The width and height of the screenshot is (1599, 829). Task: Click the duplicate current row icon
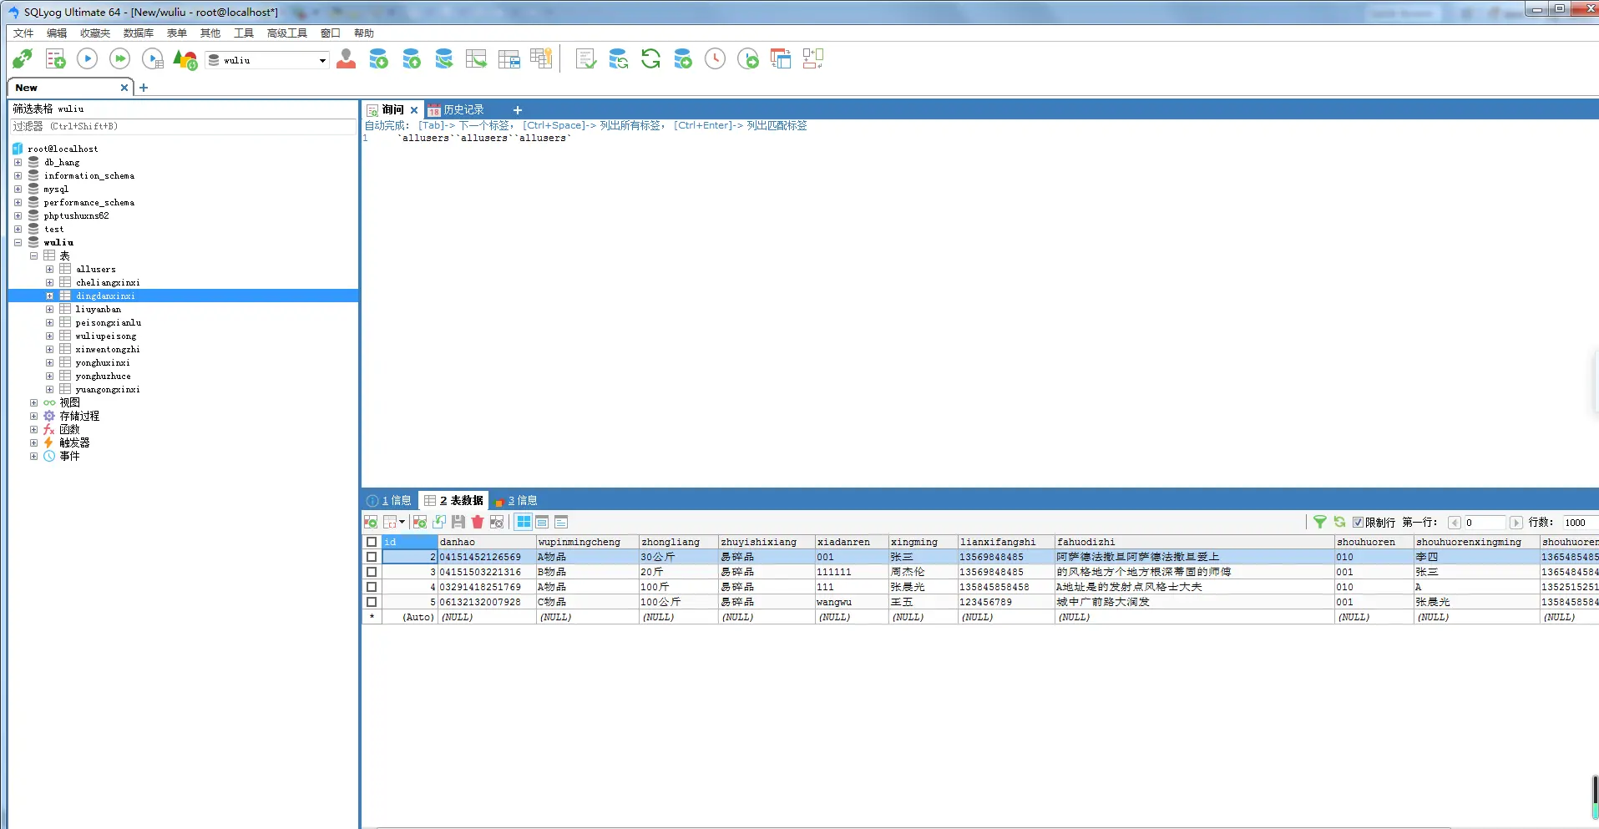[x=439, y=523]
